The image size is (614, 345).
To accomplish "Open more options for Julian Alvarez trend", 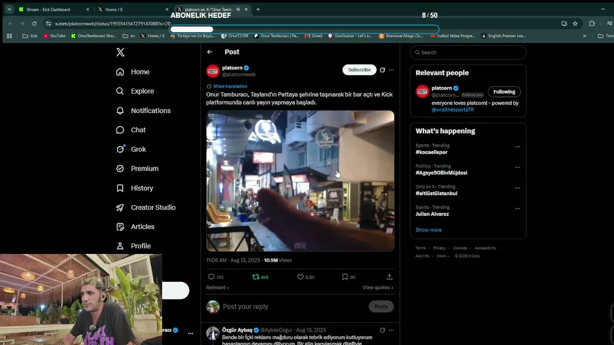I will pos(518,208).
